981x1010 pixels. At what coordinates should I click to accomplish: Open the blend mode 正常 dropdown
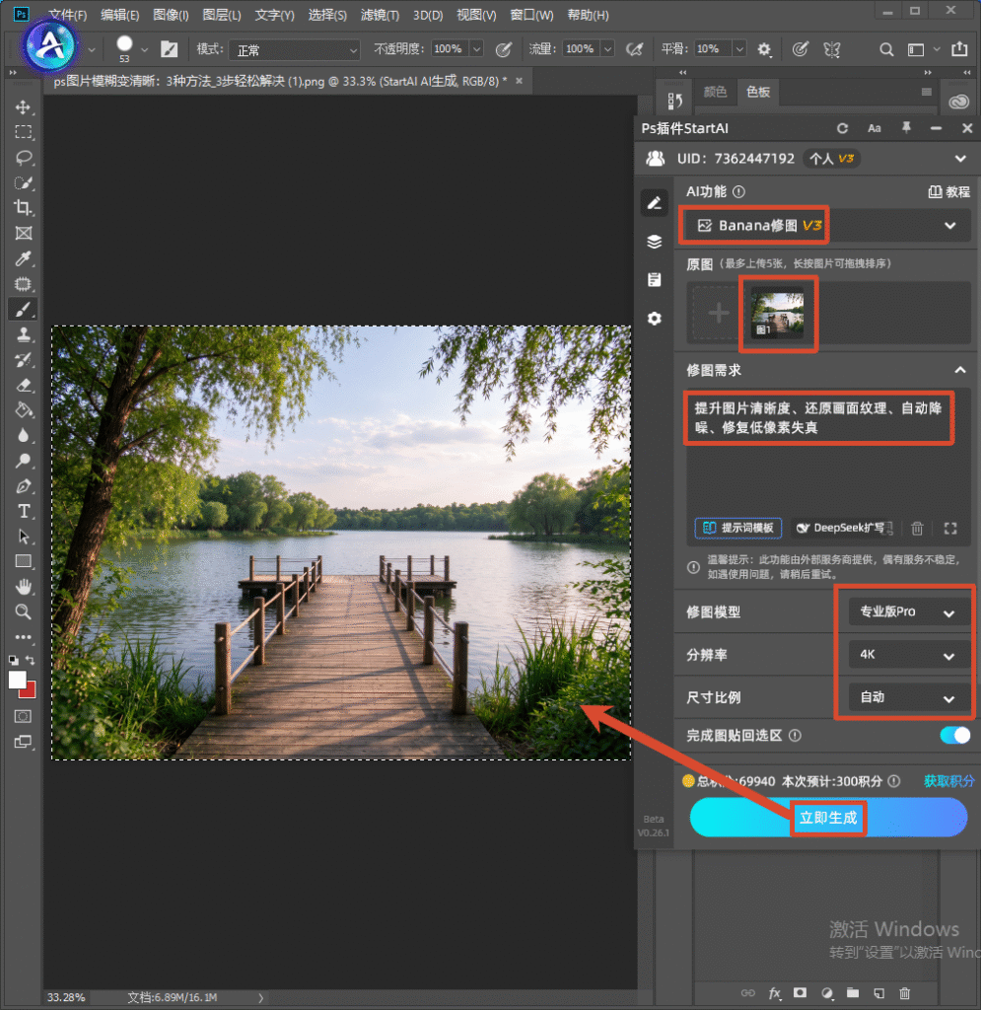point(294,49)
